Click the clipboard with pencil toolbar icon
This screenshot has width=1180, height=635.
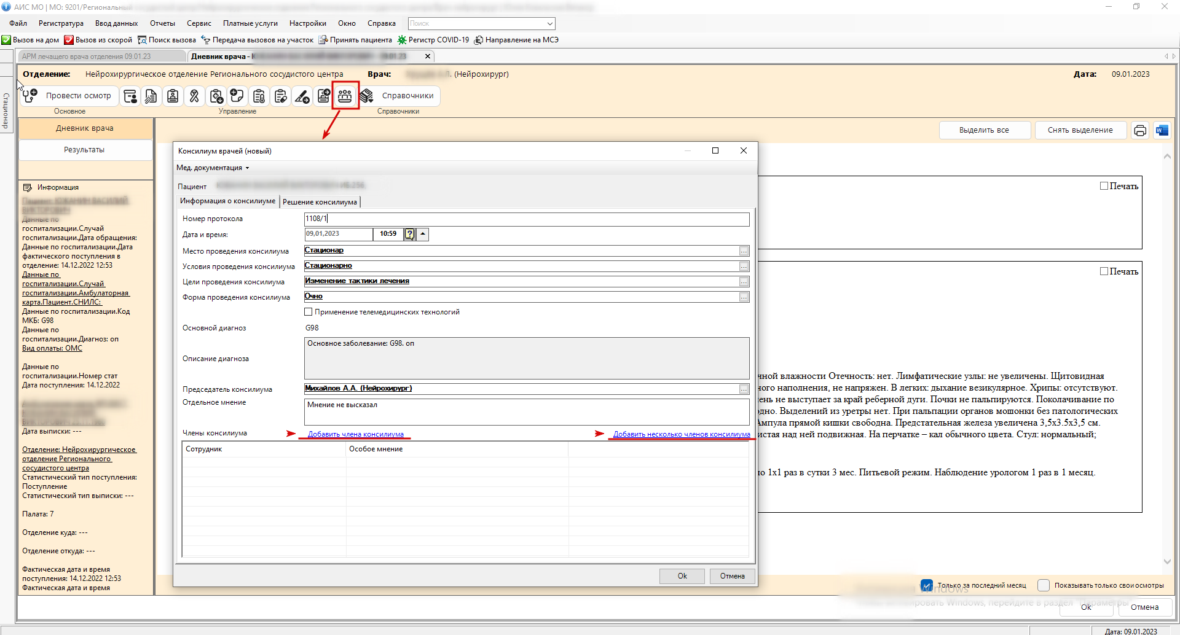tap(281, 96)
